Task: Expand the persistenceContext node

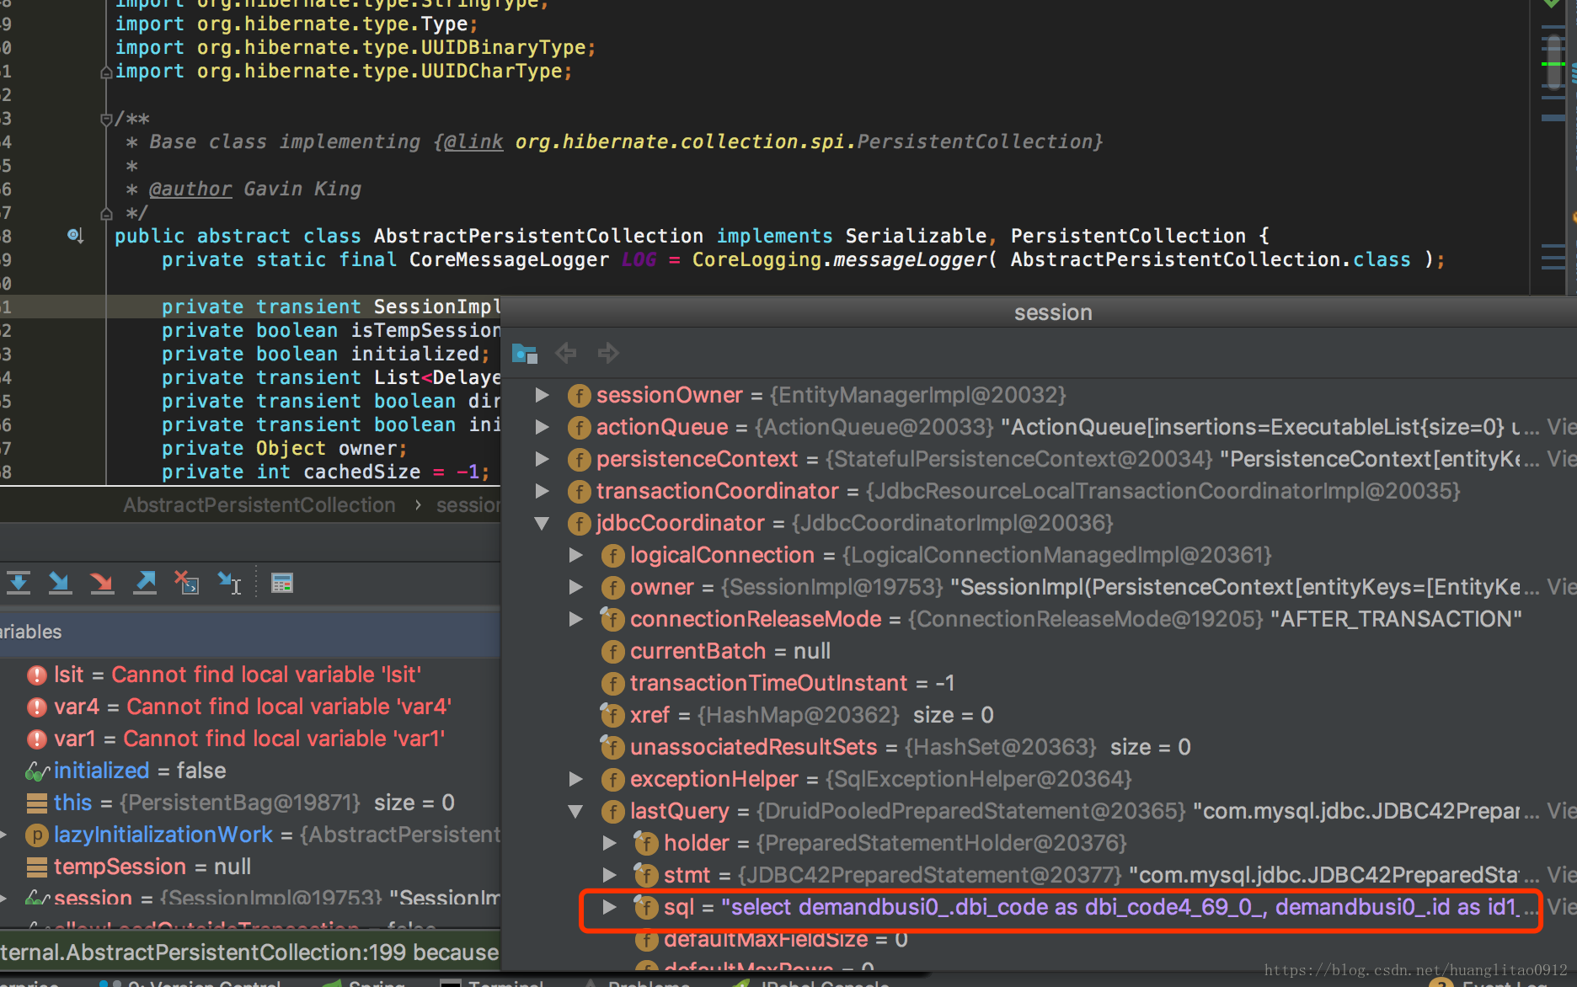Action: 543,459
